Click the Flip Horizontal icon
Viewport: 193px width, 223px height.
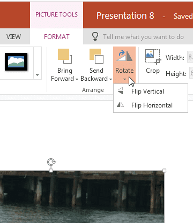click(x=121, y=105)
